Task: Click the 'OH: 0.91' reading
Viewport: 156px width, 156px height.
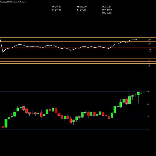Action: tap(107, 10)
